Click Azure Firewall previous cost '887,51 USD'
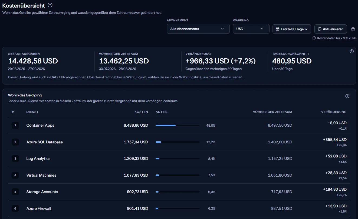Viewport: 358px width, 219px height. point(282,208)
